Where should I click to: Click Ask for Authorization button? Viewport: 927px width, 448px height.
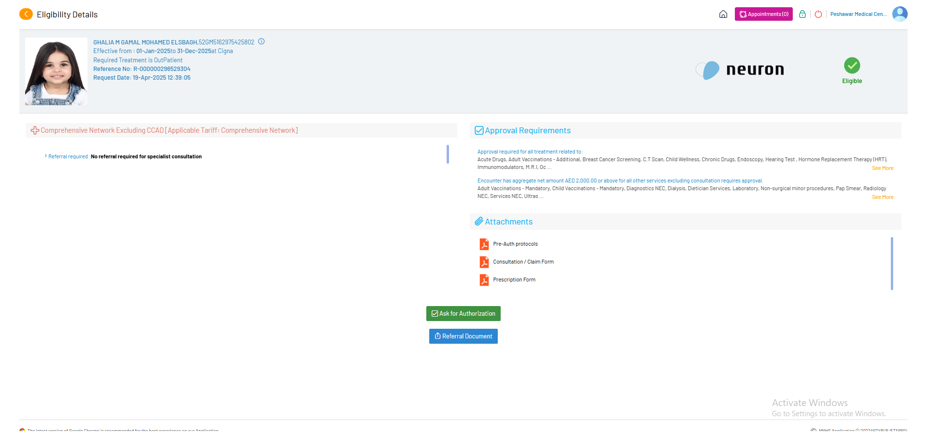[463, 314]
